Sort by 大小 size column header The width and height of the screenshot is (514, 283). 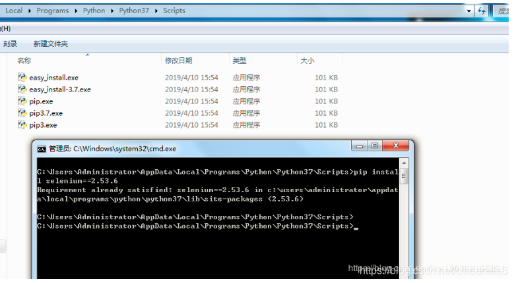click(x=307, y=61)
